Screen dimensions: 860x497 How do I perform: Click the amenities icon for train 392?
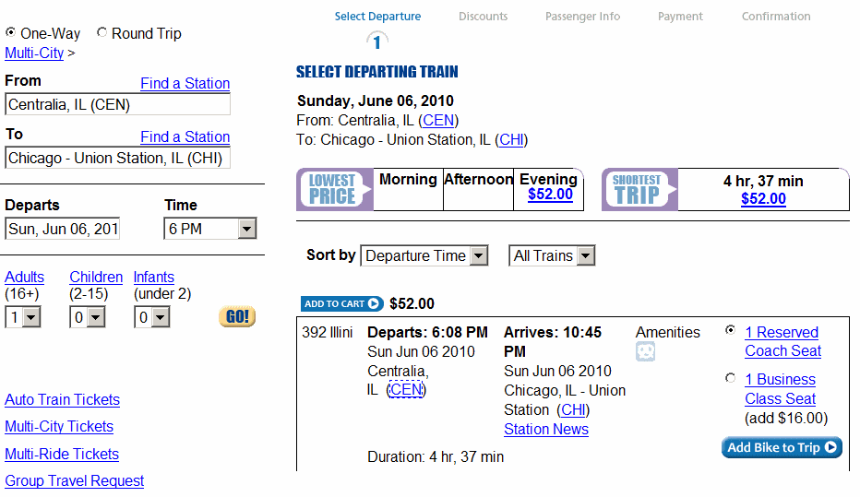click(645, 352)
